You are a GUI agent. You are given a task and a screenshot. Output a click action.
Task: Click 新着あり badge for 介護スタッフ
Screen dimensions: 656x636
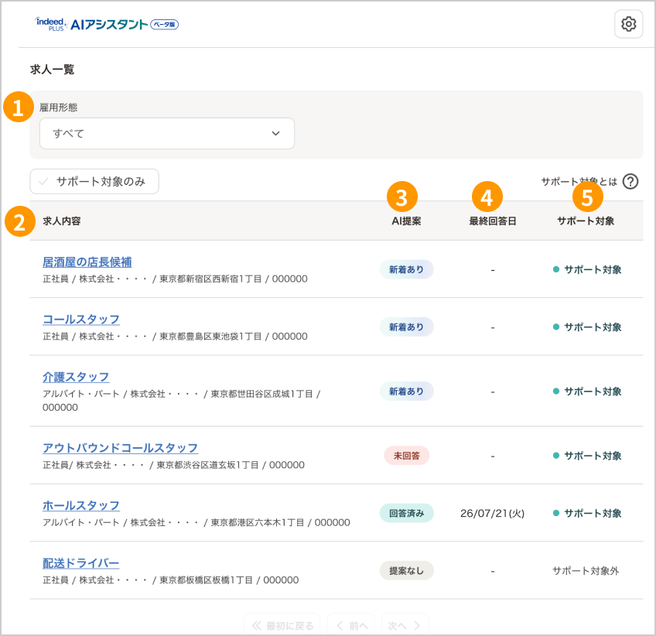(x=406, y=392)
